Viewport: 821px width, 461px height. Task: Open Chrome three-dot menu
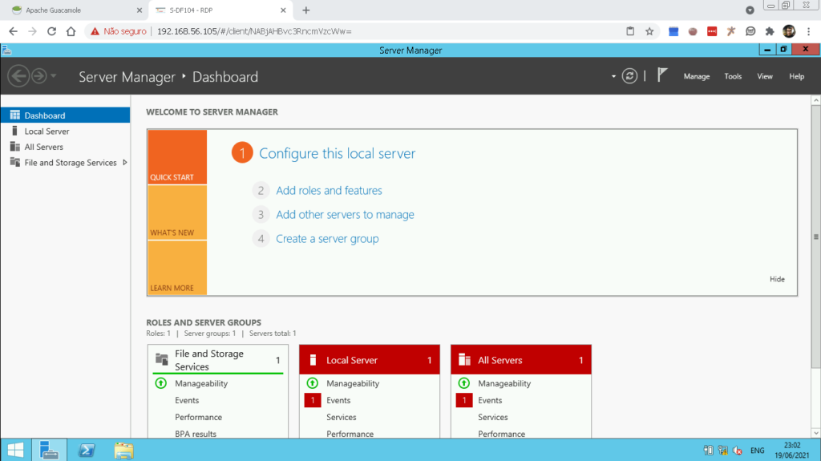pos(808,31)
